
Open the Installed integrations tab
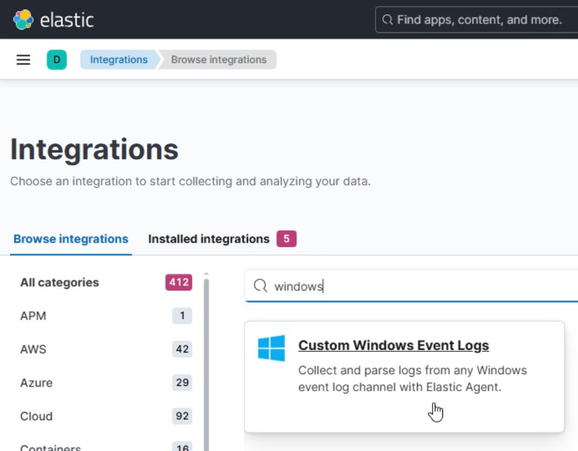pos(208,239)
